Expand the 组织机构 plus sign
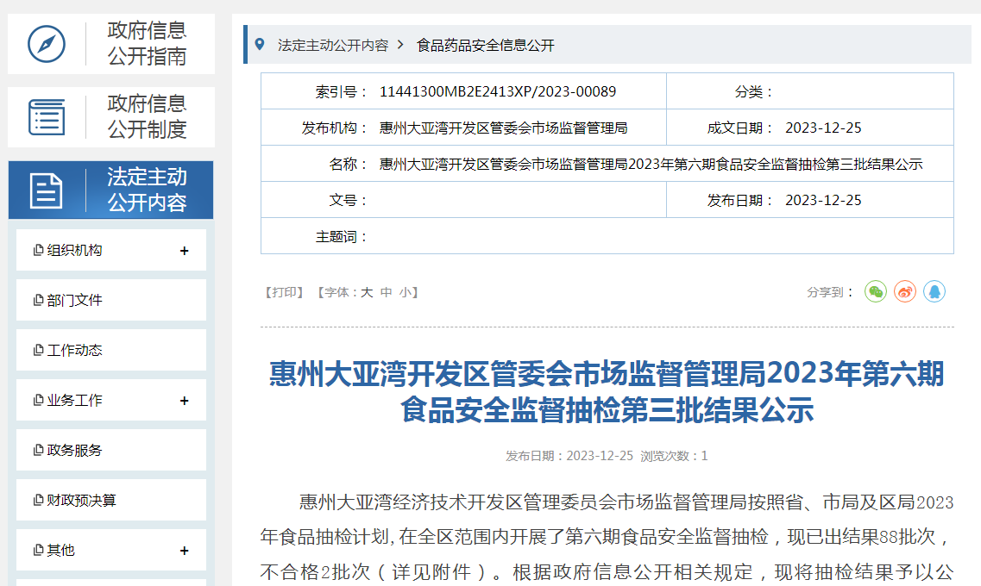The width and height of the screenshot is (981, 586). (184, 251)
